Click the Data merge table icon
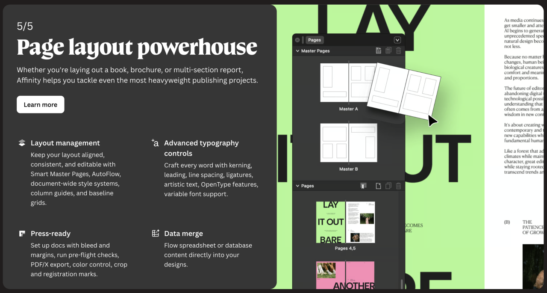 (x=156, y=234)
